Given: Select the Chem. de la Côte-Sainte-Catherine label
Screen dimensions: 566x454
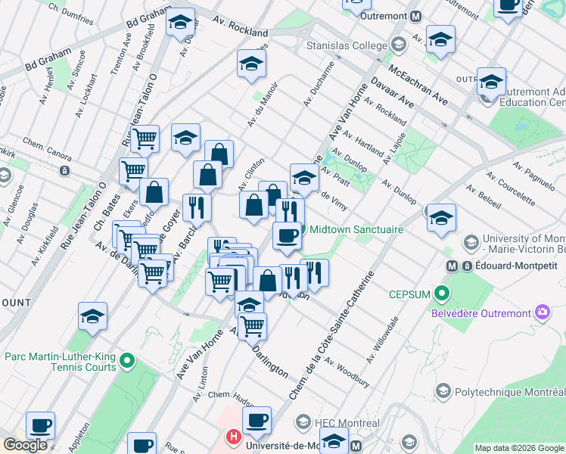Looking at the screenshot, I should 332,335.
